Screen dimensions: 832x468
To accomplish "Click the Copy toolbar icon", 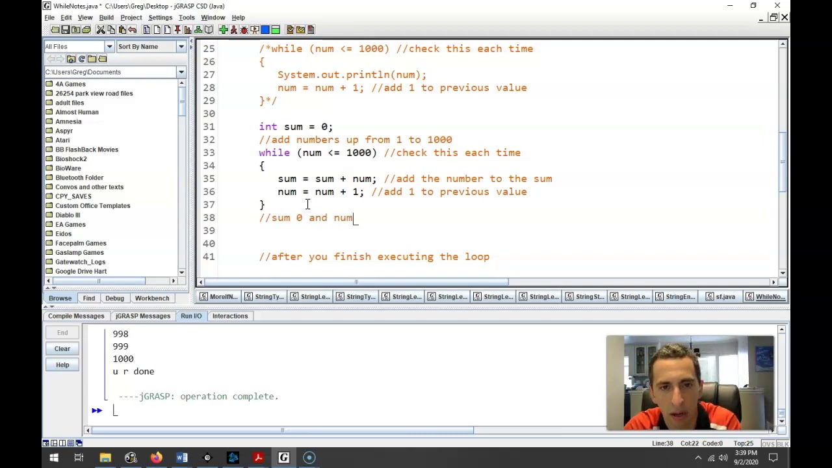I will [x=111, y=29].
